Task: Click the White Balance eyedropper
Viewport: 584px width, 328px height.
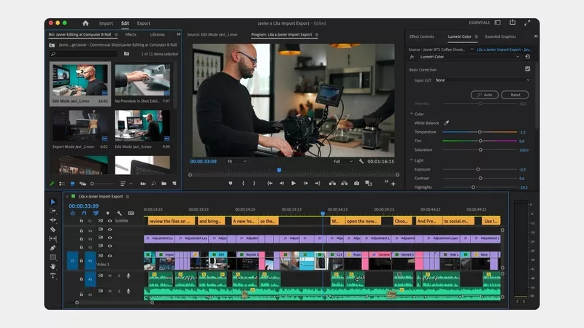Action: (x=447, y=123)
